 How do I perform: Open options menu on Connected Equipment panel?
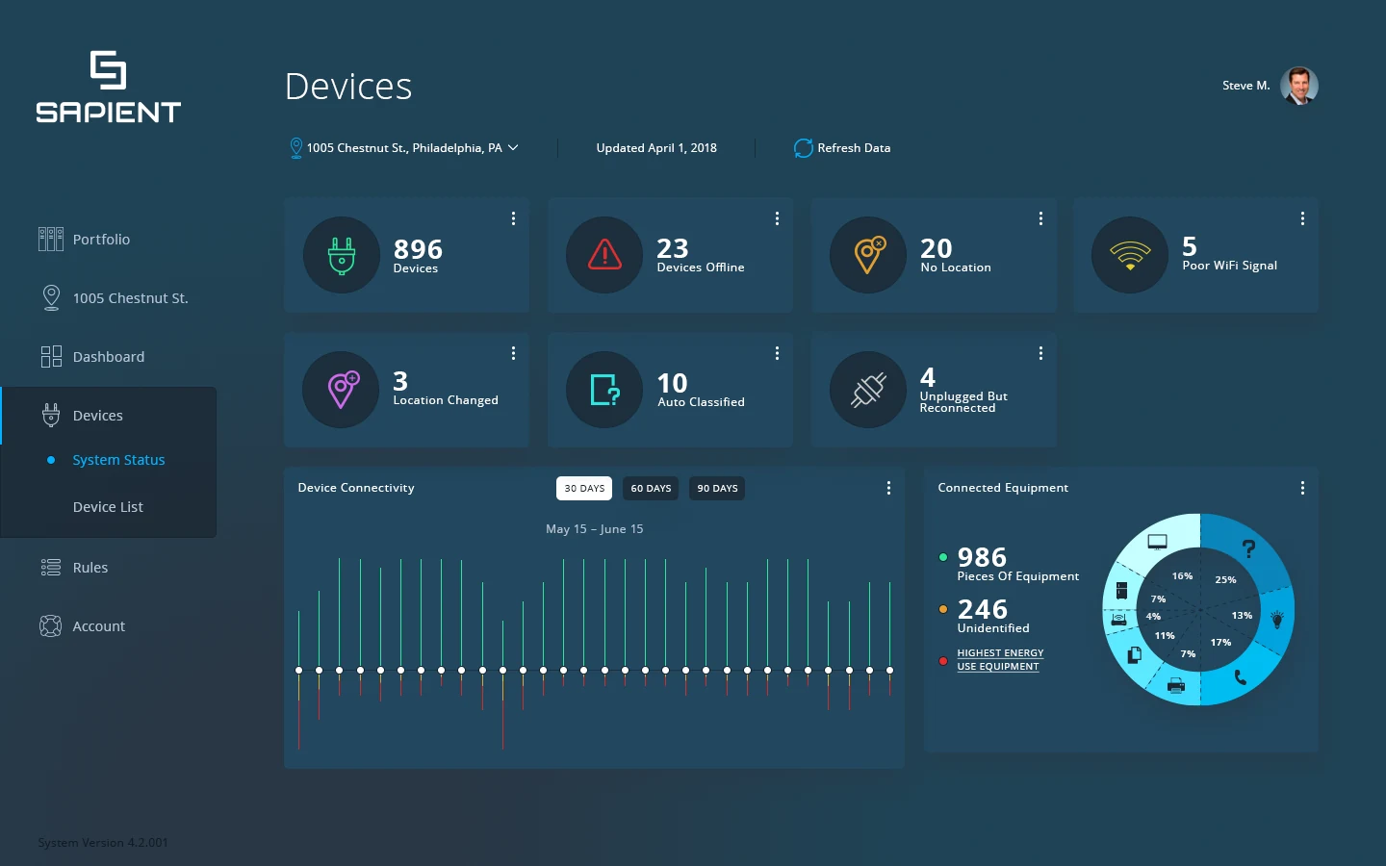coord(1302,488)
